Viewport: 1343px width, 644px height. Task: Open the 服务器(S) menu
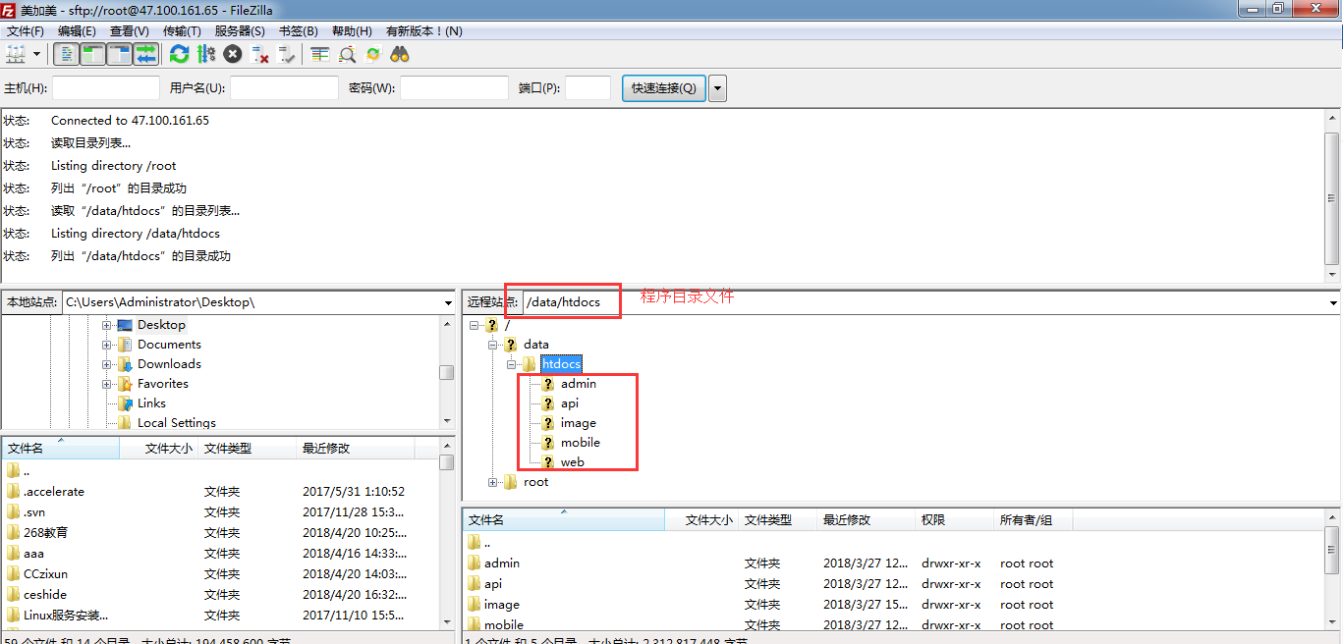[x=240, y=31]
